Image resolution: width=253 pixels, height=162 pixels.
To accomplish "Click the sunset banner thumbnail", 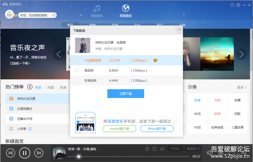I will (217, 54).
